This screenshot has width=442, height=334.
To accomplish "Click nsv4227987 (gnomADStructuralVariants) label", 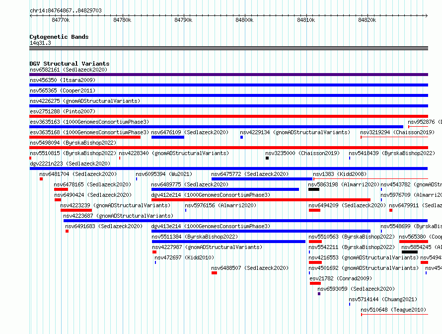I will click(x=208, y=247).
